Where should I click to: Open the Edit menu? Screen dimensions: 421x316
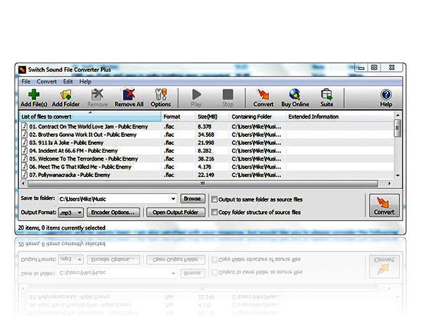click(68, 82)
